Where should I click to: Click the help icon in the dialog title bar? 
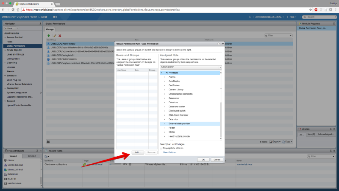[x=219, y=43]
